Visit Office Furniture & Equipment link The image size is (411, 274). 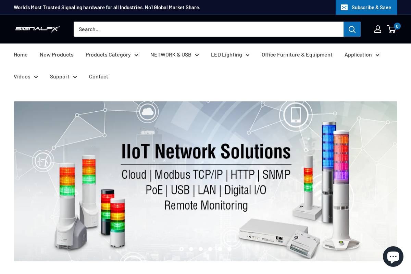(297, 54)
